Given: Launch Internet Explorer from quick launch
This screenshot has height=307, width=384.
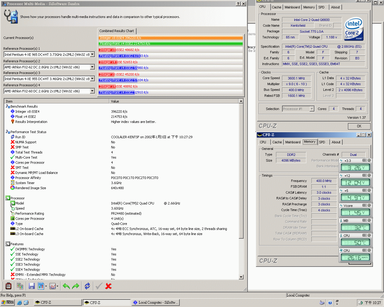Looking at the screenshot, I should click(x=19, y=303).
